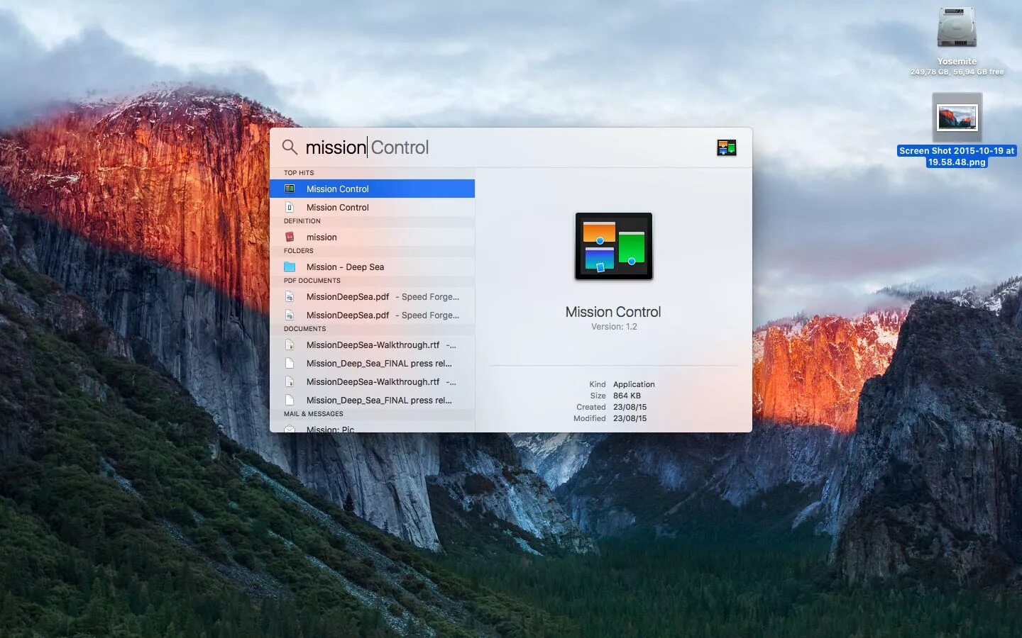
Task: Select the unhighlighted Mission Control result
Action: coord(372,207)
